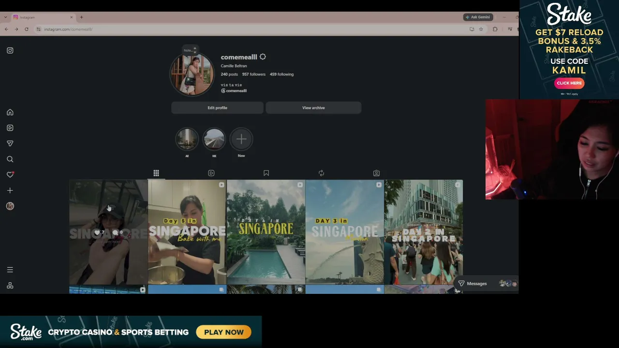Reload the Instagram page

(x=27, y=29)
